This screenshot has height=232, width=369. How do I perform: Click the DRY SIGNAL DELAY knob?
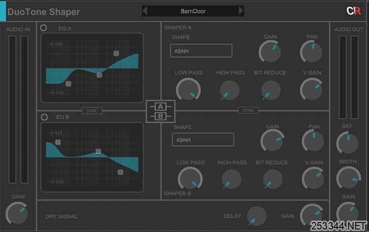[257, 216]
